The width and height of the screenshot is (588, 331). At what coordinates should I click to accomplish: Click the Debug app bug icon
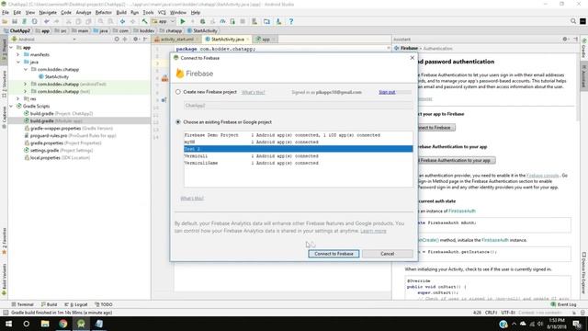[202, 21]
